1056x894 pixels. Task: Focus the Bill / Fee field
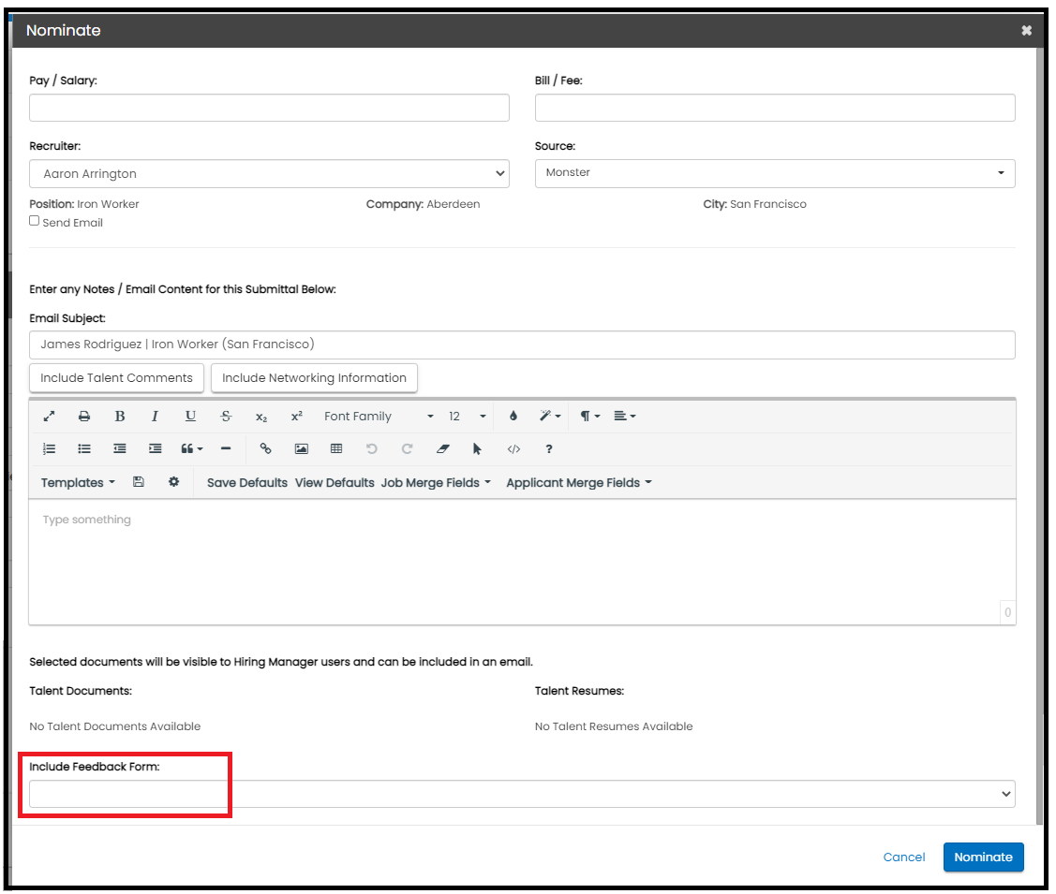click(x=775, y=108)
